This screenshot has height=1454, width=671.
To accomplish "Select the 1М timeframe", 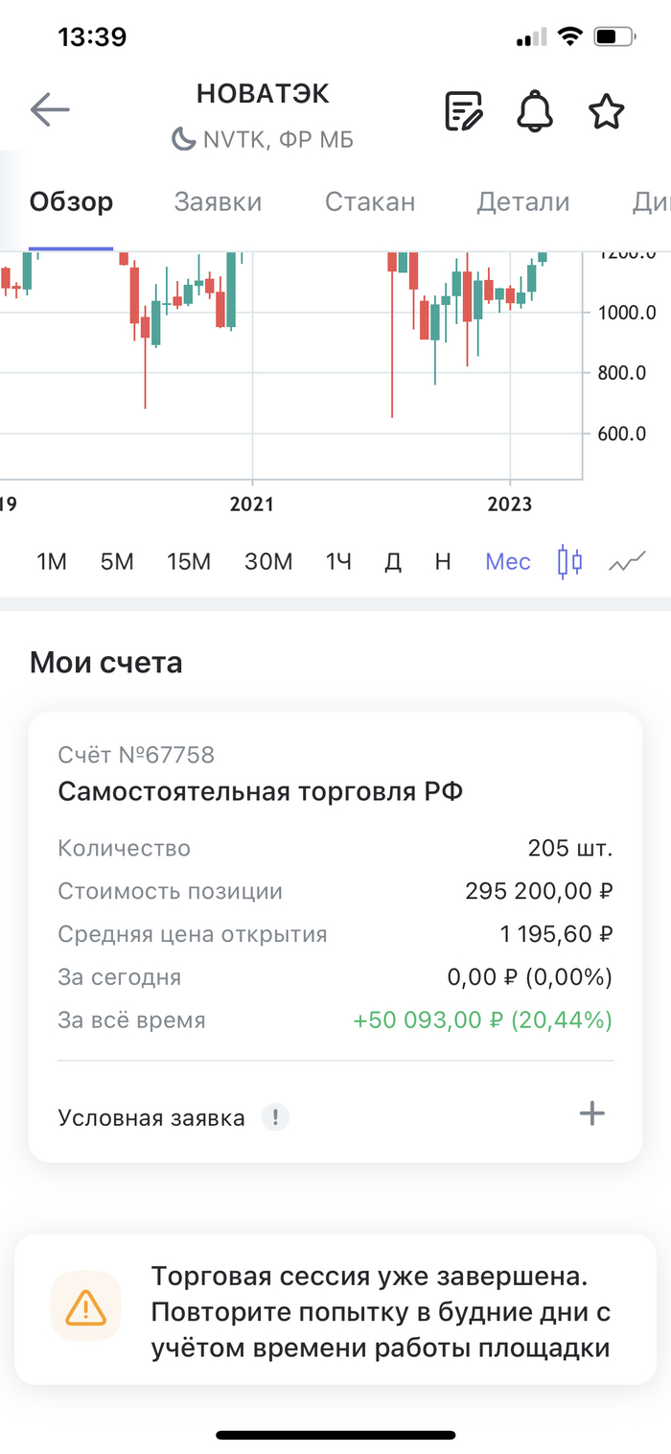I will click(x=52, y=562).
